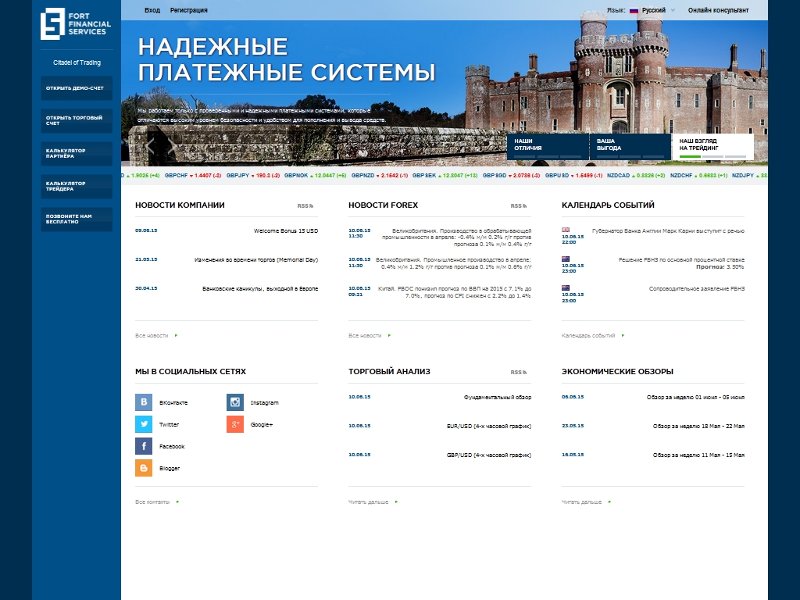Switch banner to Наши отличия tab
800x600 pixels.
547,145
